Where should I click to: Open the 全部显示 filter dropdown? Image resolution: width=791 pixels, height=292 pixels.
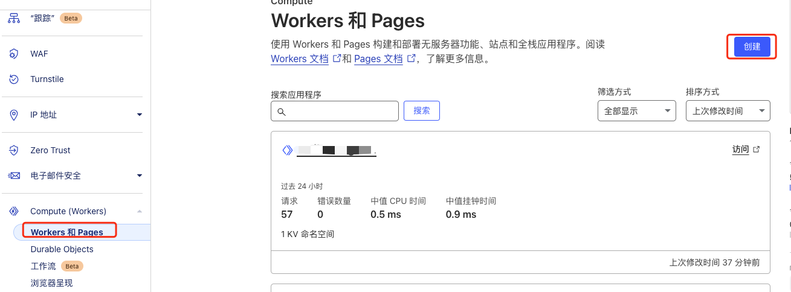[637, 111]
